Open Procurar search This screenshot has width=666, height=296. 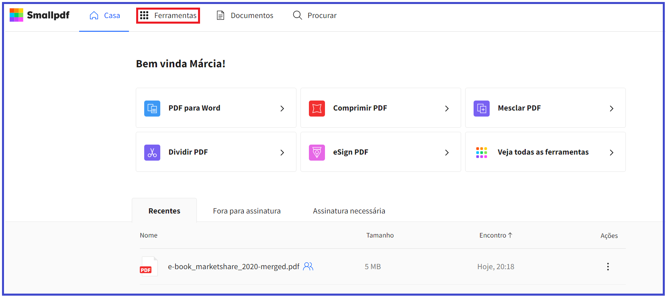315,15
